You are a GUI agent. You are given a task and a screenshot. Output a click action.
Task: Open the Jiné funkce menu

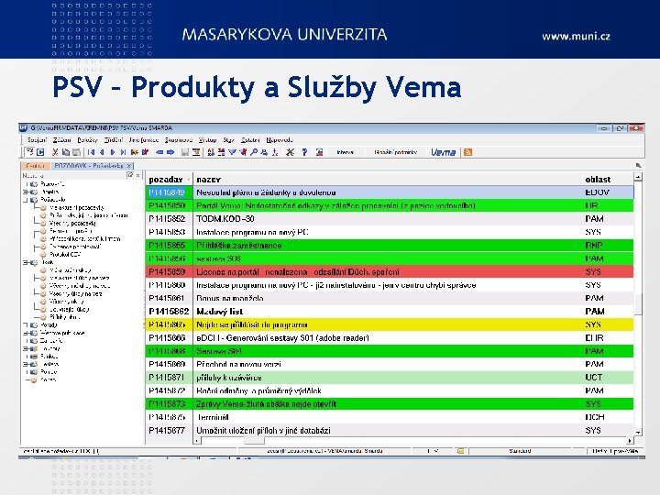(144, 140)
